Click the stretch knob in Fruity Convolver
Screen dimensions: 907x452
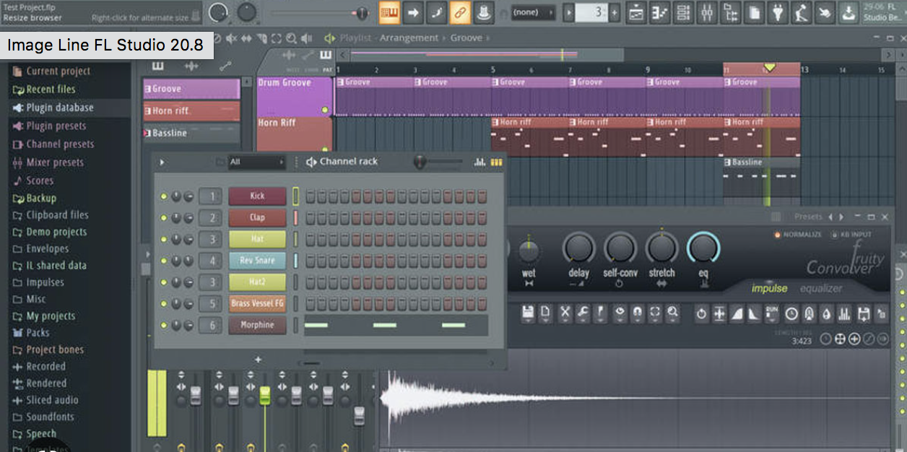(661, 248)
